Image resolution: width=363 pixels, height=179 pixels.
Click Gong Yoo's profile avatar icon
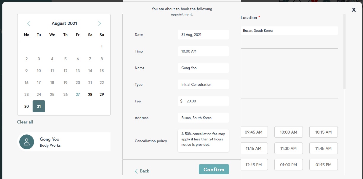pyautogui.click(x=27, y=142)
